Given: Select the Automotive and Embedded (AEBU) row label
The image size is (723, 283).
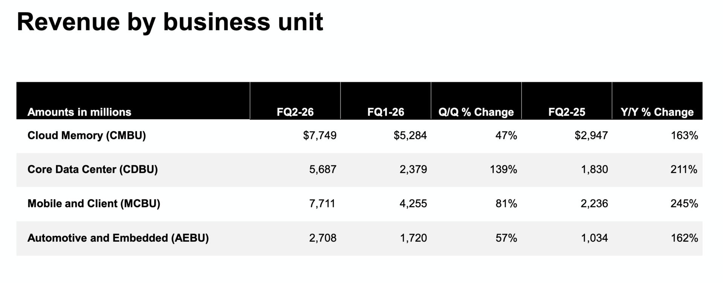Looking at the screenshot, I should click(118, 238).
